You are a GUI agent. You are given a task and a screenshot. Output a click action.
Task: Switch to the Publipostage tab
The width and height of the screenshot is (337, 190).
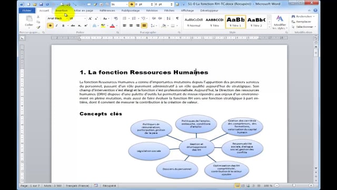click(131, 11)
